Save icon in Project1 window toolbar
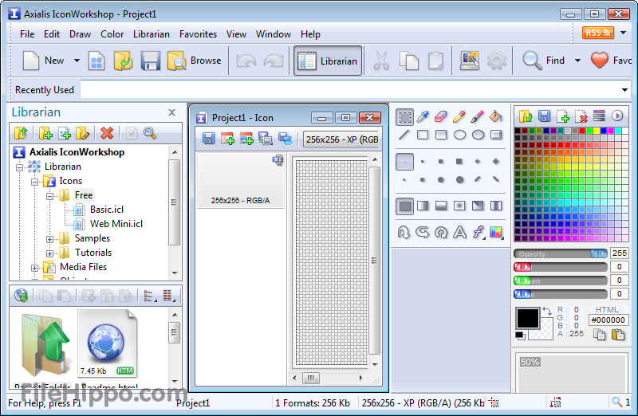The image size is (638, 416). [x=208, y=139]
